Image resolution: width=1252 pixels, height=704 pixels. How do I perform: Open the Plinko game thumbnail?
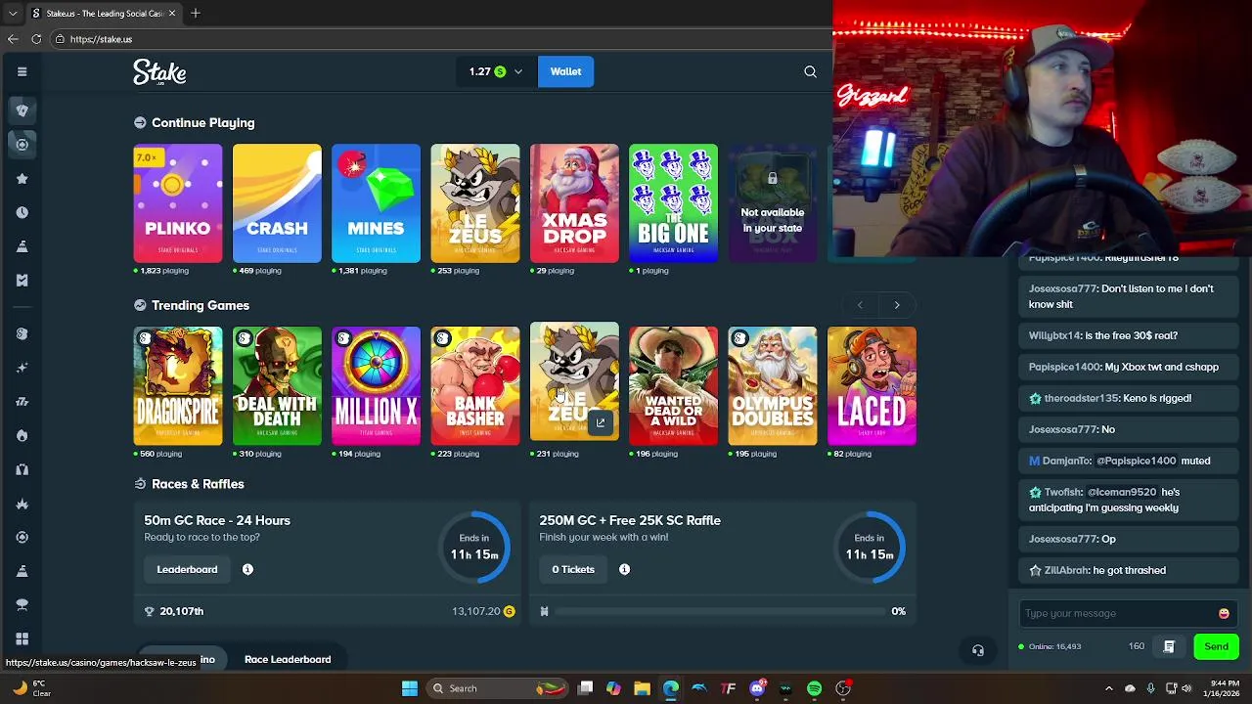178,203
